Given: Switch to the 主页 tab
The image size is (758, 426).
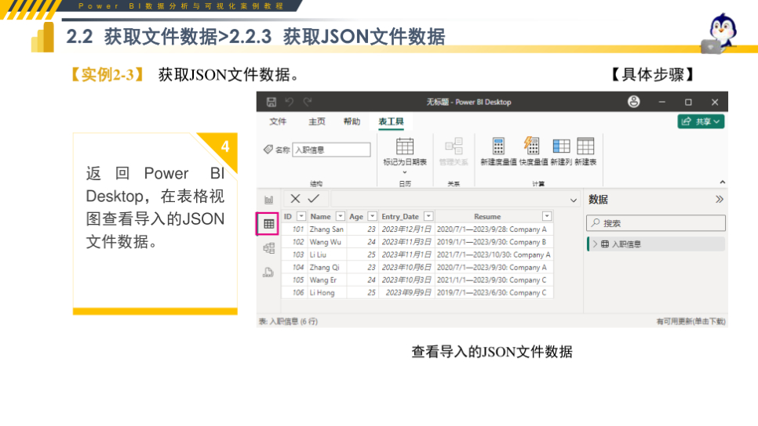Looking at the screenshot, I should pyautogui.click(x=317, y=121).
